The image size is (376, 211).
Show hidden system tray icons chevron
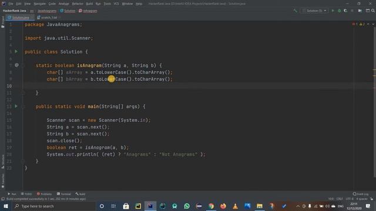coord(298,206)
